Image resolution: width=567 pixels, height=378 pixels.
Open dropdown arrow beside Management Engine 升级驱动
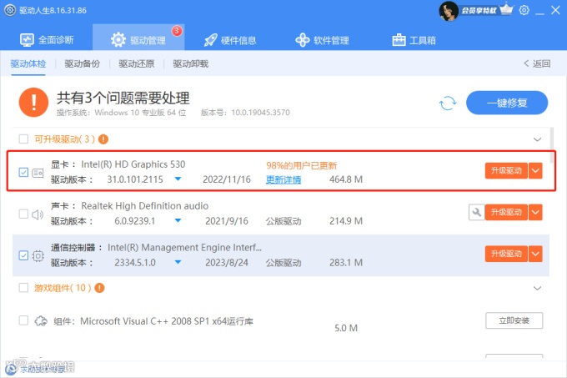(535, 254)
